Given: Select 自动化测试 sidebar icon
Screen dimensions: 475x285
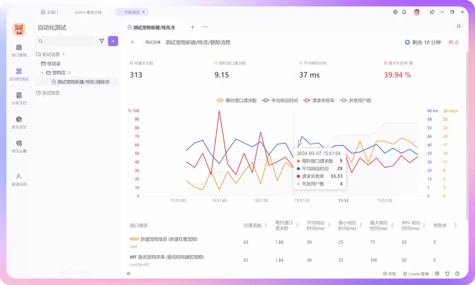Looking at the screenshot, I should click(x=19, y=74).
